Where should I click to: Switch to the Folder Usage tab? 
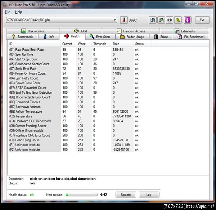click(132, 37)
